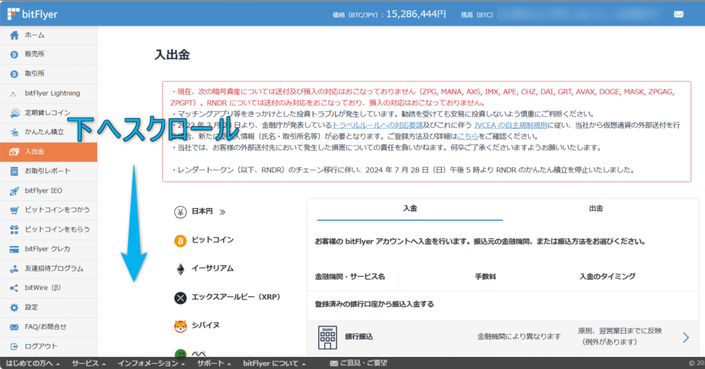This screenshot has height=369, width=705.
Task: Click the Home house icon
Action: (x=14, y=35)
